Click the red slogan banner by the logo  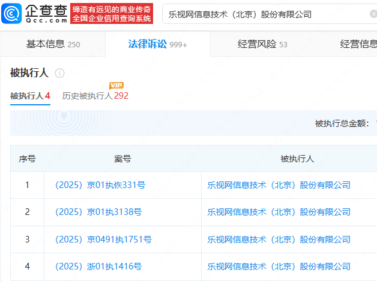click(112, 13)
